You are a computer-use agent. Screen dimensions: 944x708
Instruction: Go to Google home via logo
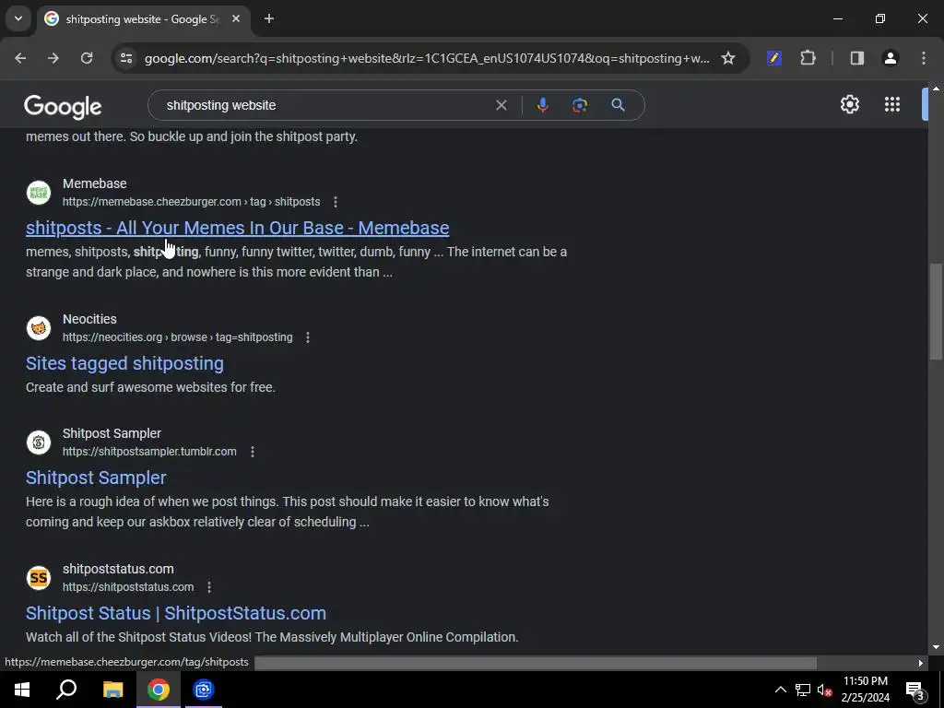pyautogui.click(x=63, y=107)
